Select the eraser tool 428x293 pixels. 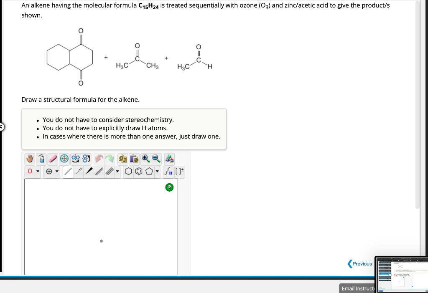click(53, 159)
